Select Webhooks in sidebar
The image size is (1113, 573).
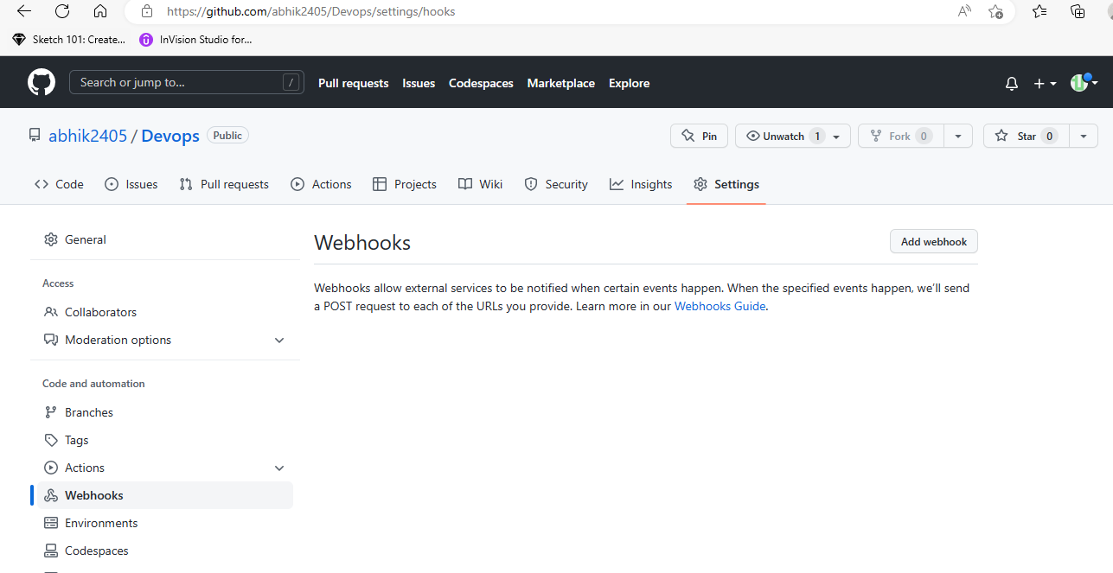[x=164, y=495]
